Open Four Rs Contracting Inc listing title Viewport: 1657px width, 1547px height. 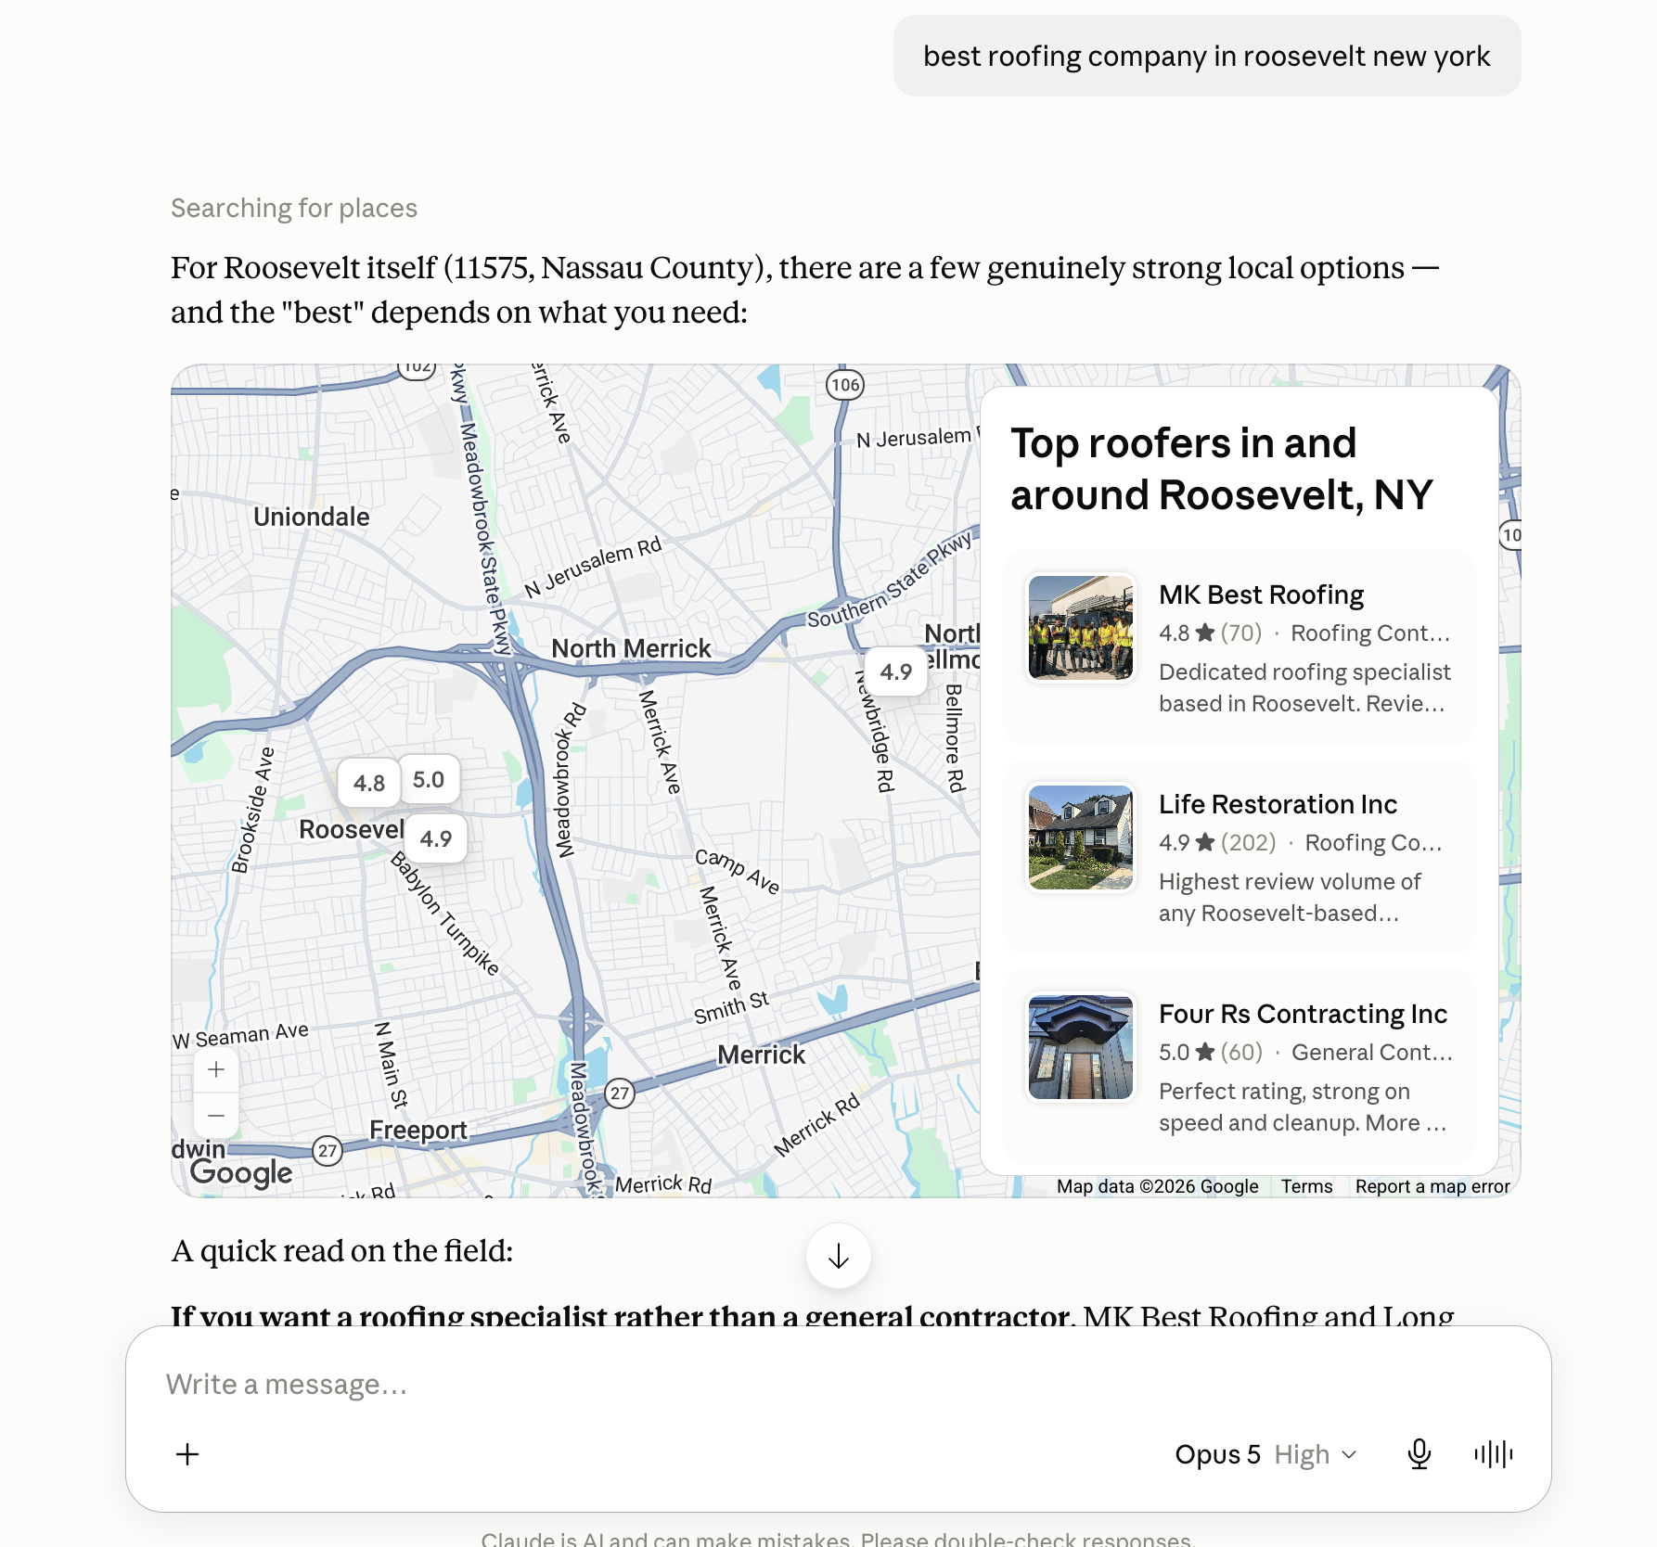(x=1303, y=1014)
